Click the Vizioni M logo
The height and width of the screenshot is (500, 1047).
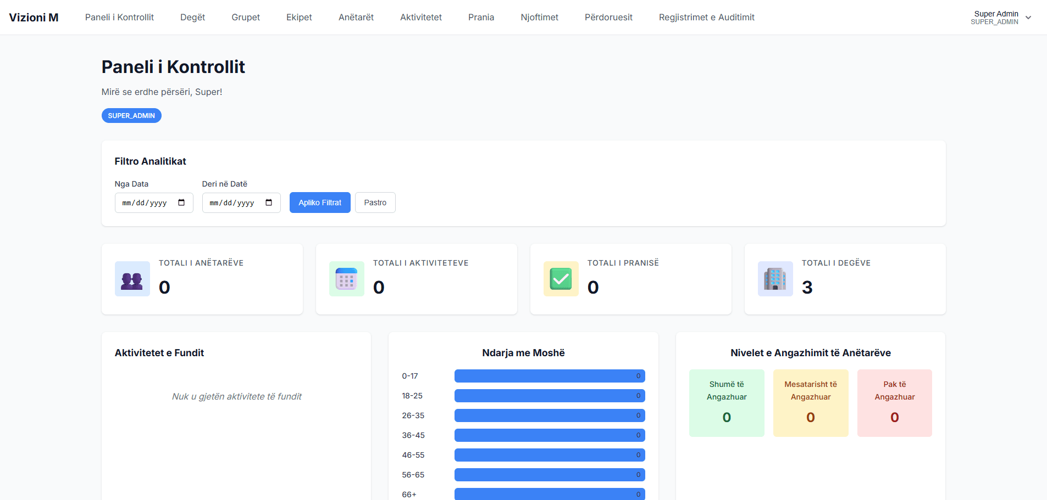tap(34, 17)
